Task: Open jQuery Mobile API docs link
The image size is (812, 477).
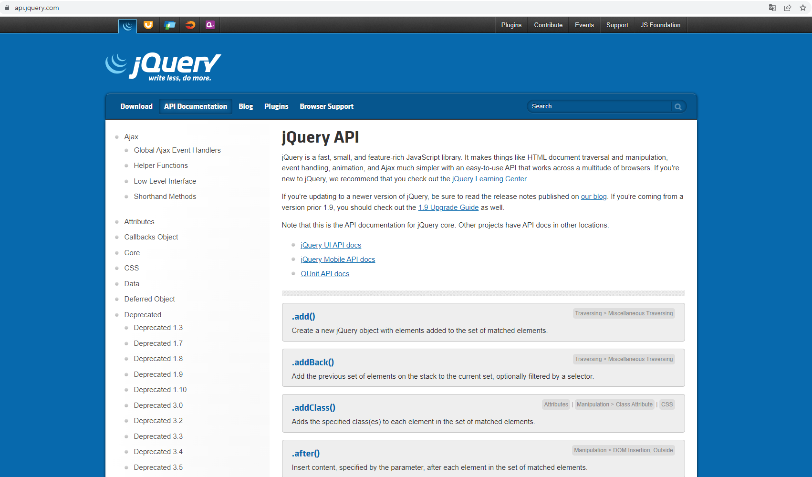Action: point(338,259)
